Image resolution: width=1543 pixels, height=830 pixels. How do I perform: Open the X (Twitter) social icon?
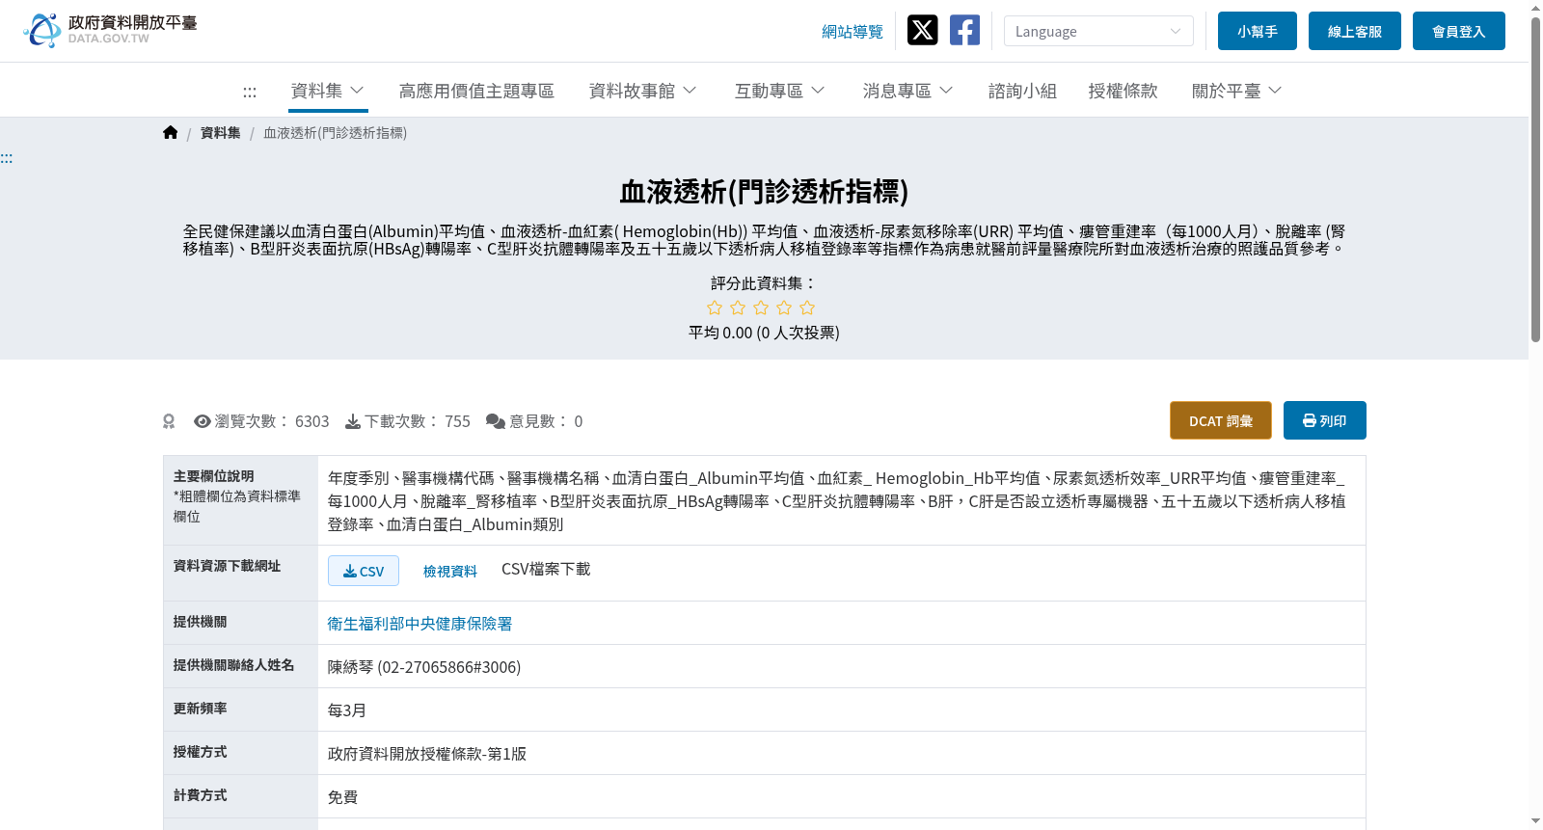922,31
